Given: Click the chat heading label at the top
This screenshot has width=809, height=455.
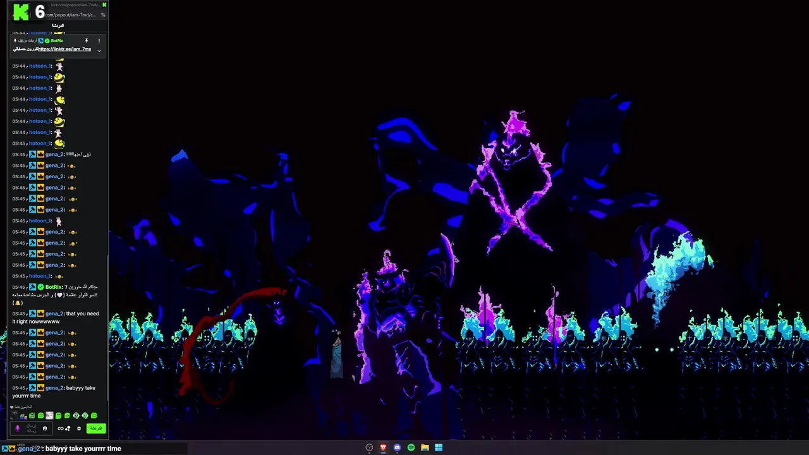Looking at the screenshot, I should (x=58, y=25).
